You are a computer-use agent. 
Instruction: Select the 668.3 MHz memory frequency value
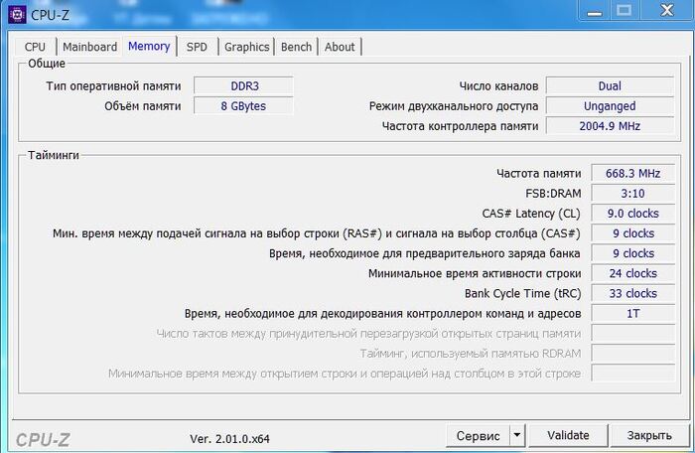point(633,173)
